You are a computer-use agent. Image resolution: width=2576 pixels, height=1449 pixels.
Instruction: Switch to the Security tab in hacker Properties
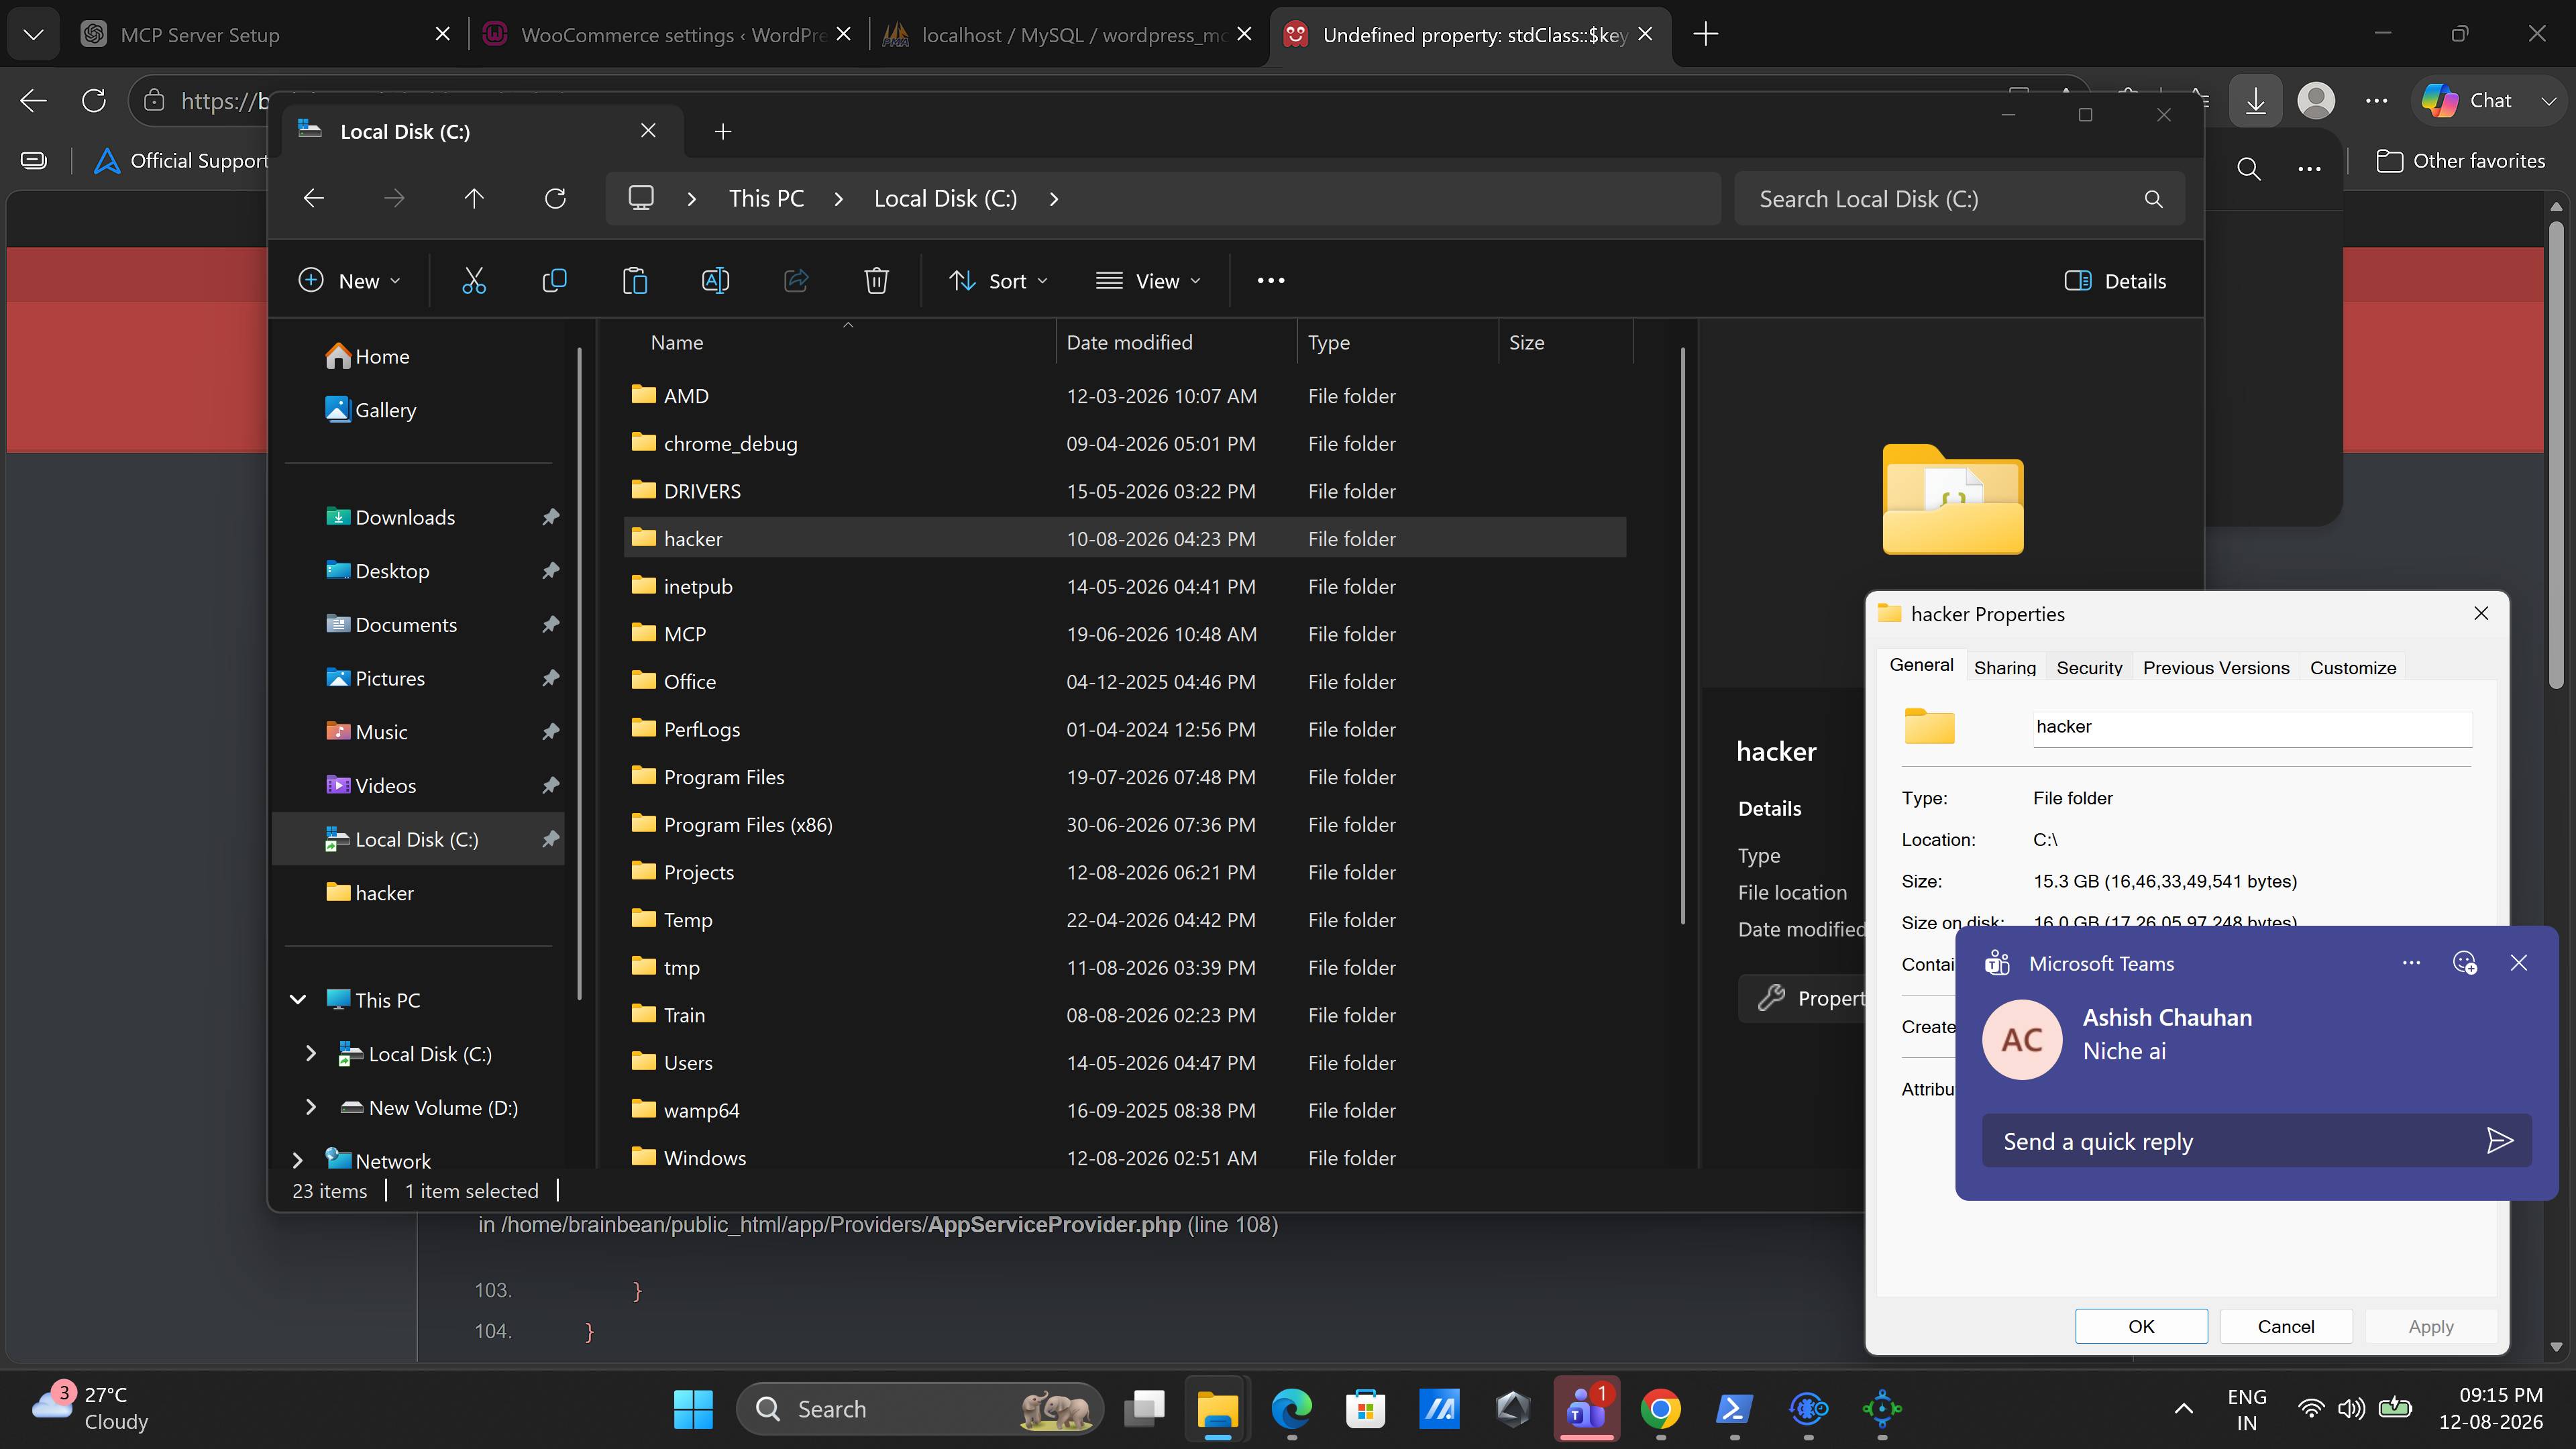coord(2089,667)
